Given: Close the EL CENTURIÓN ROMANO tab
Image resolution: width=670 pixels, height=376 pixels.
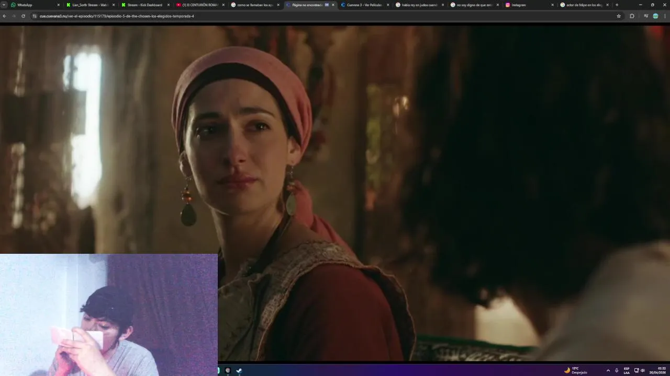Looking at the screenshot, I should (x=224, y=5).
